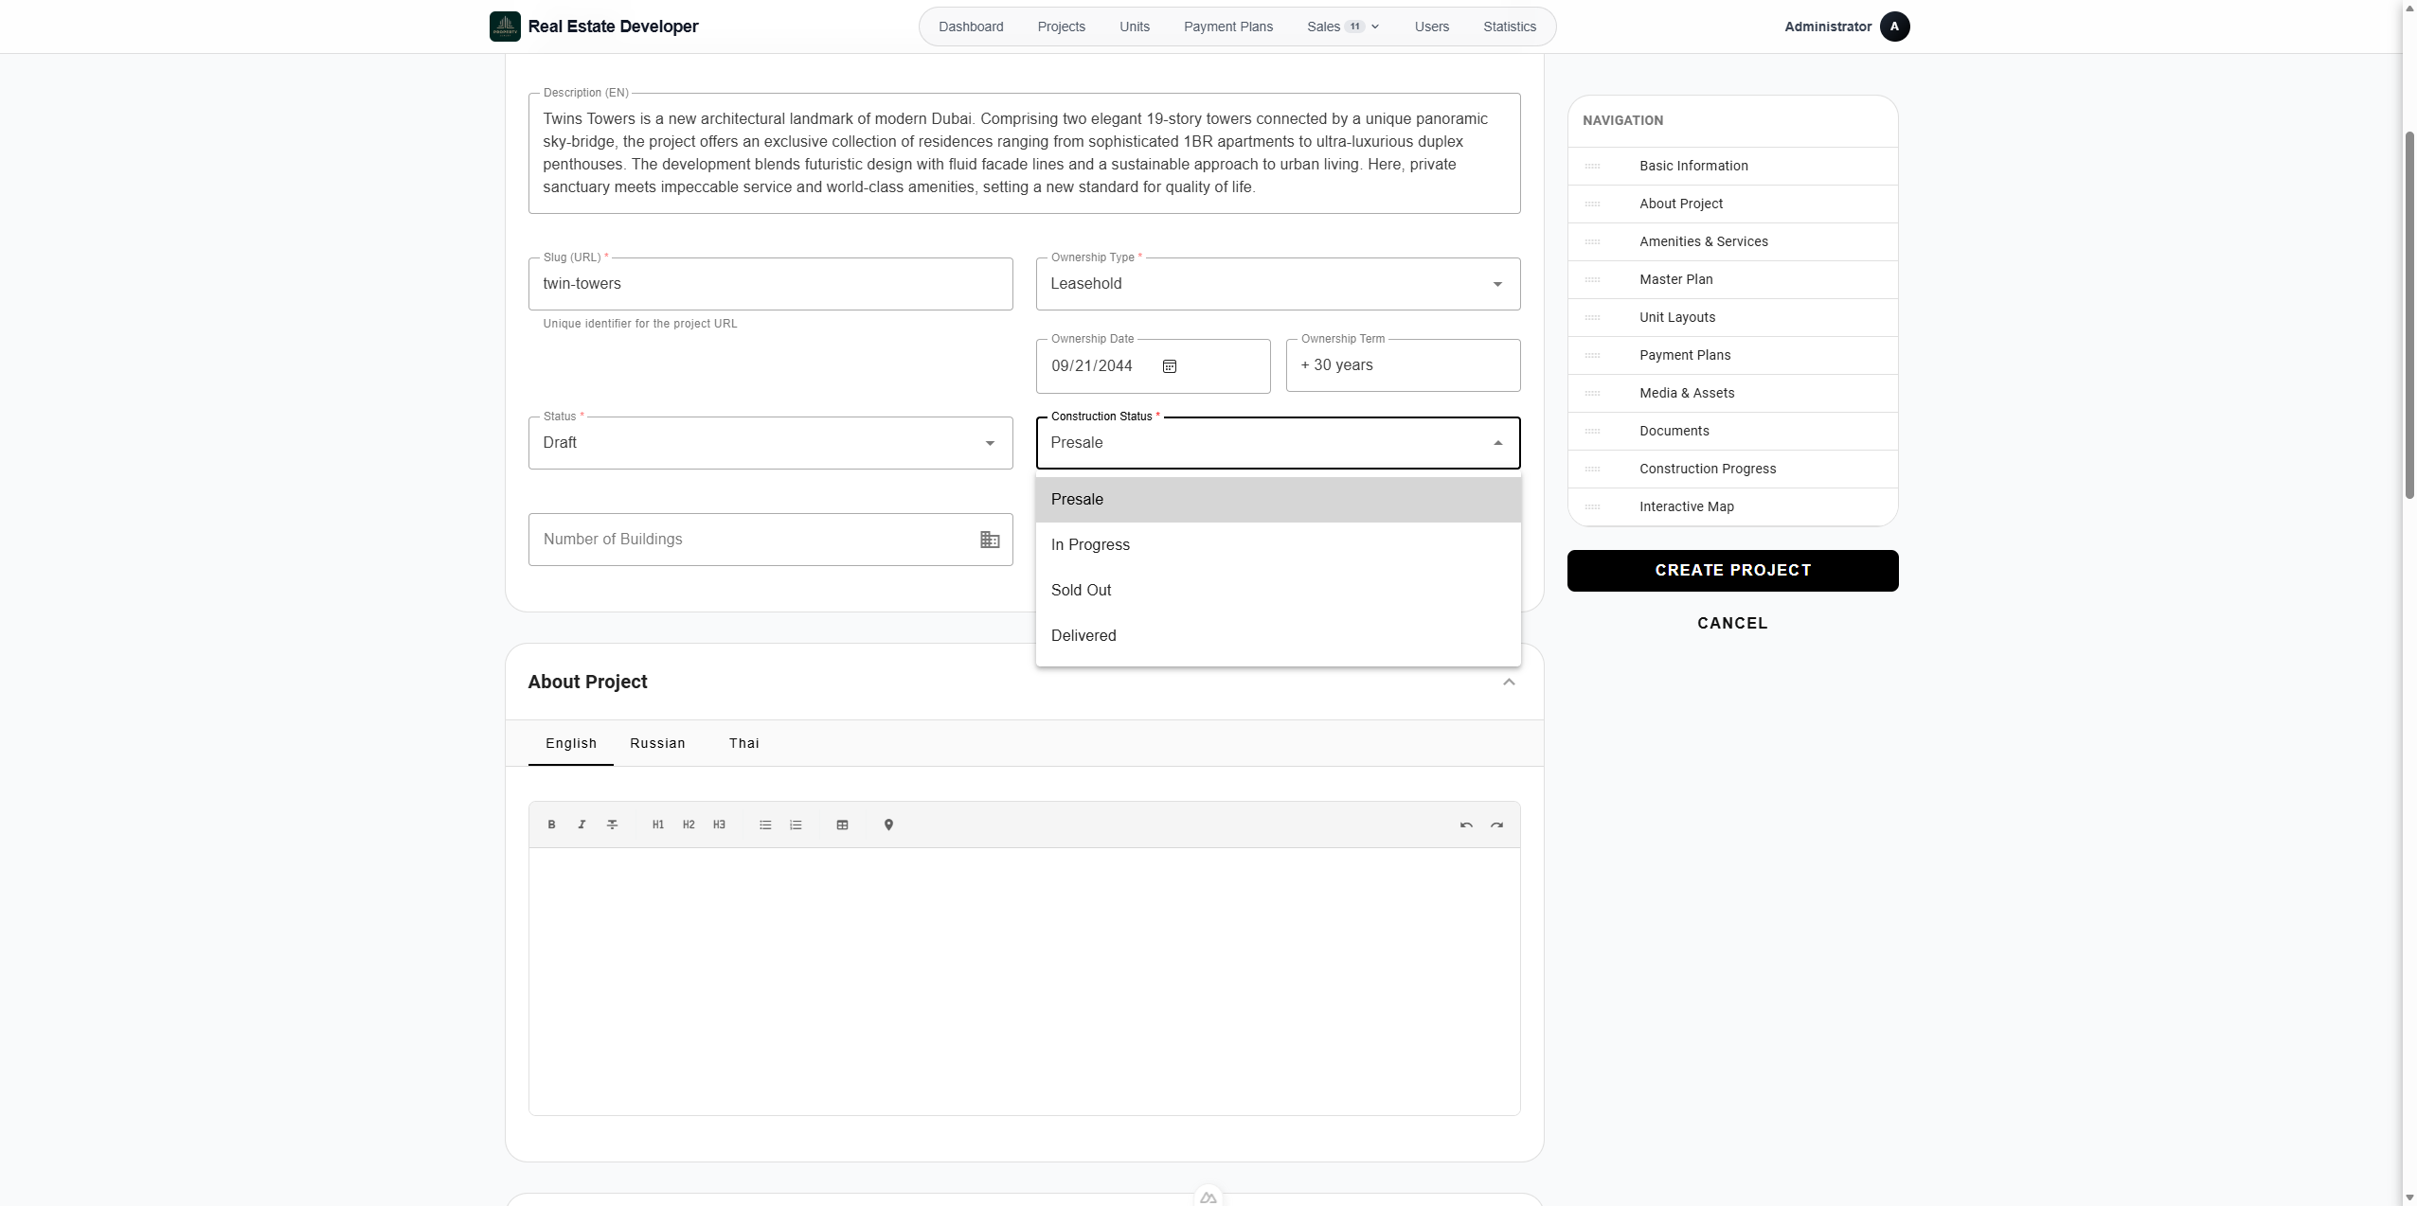Collapse the About Project section
Screen dimensions: 2417x1206
point(1509,683)
